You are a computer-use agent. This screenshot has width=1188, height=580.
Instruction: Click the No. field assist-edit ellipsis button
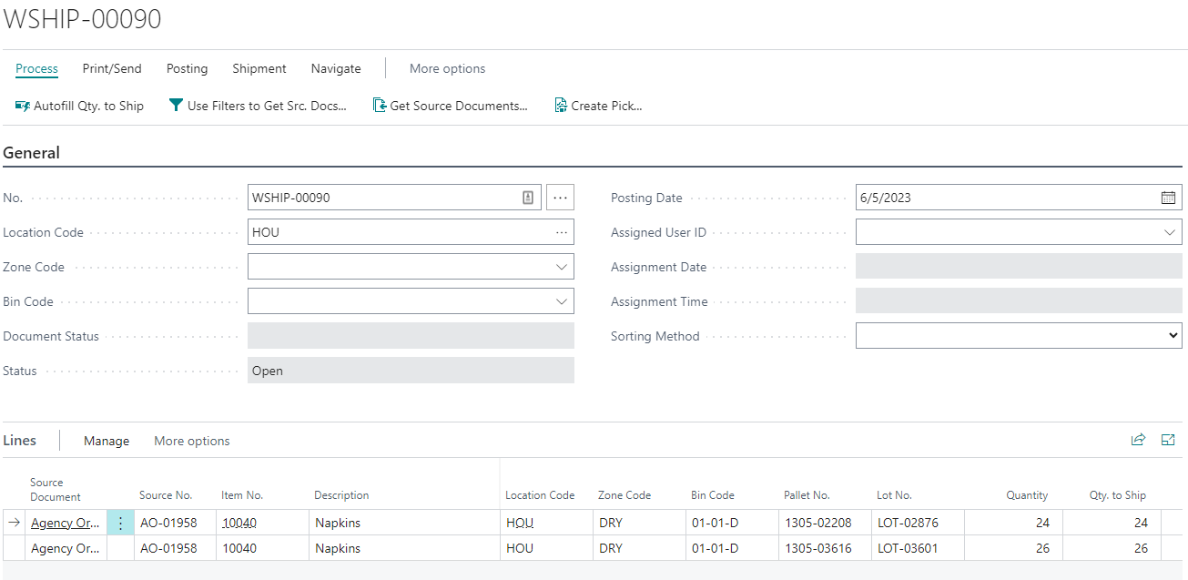(560, 198)
